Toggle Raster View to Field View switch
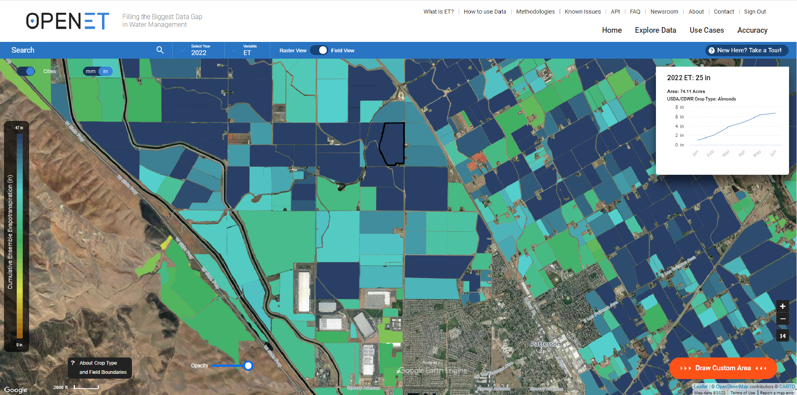 click(x=319, y=50)
